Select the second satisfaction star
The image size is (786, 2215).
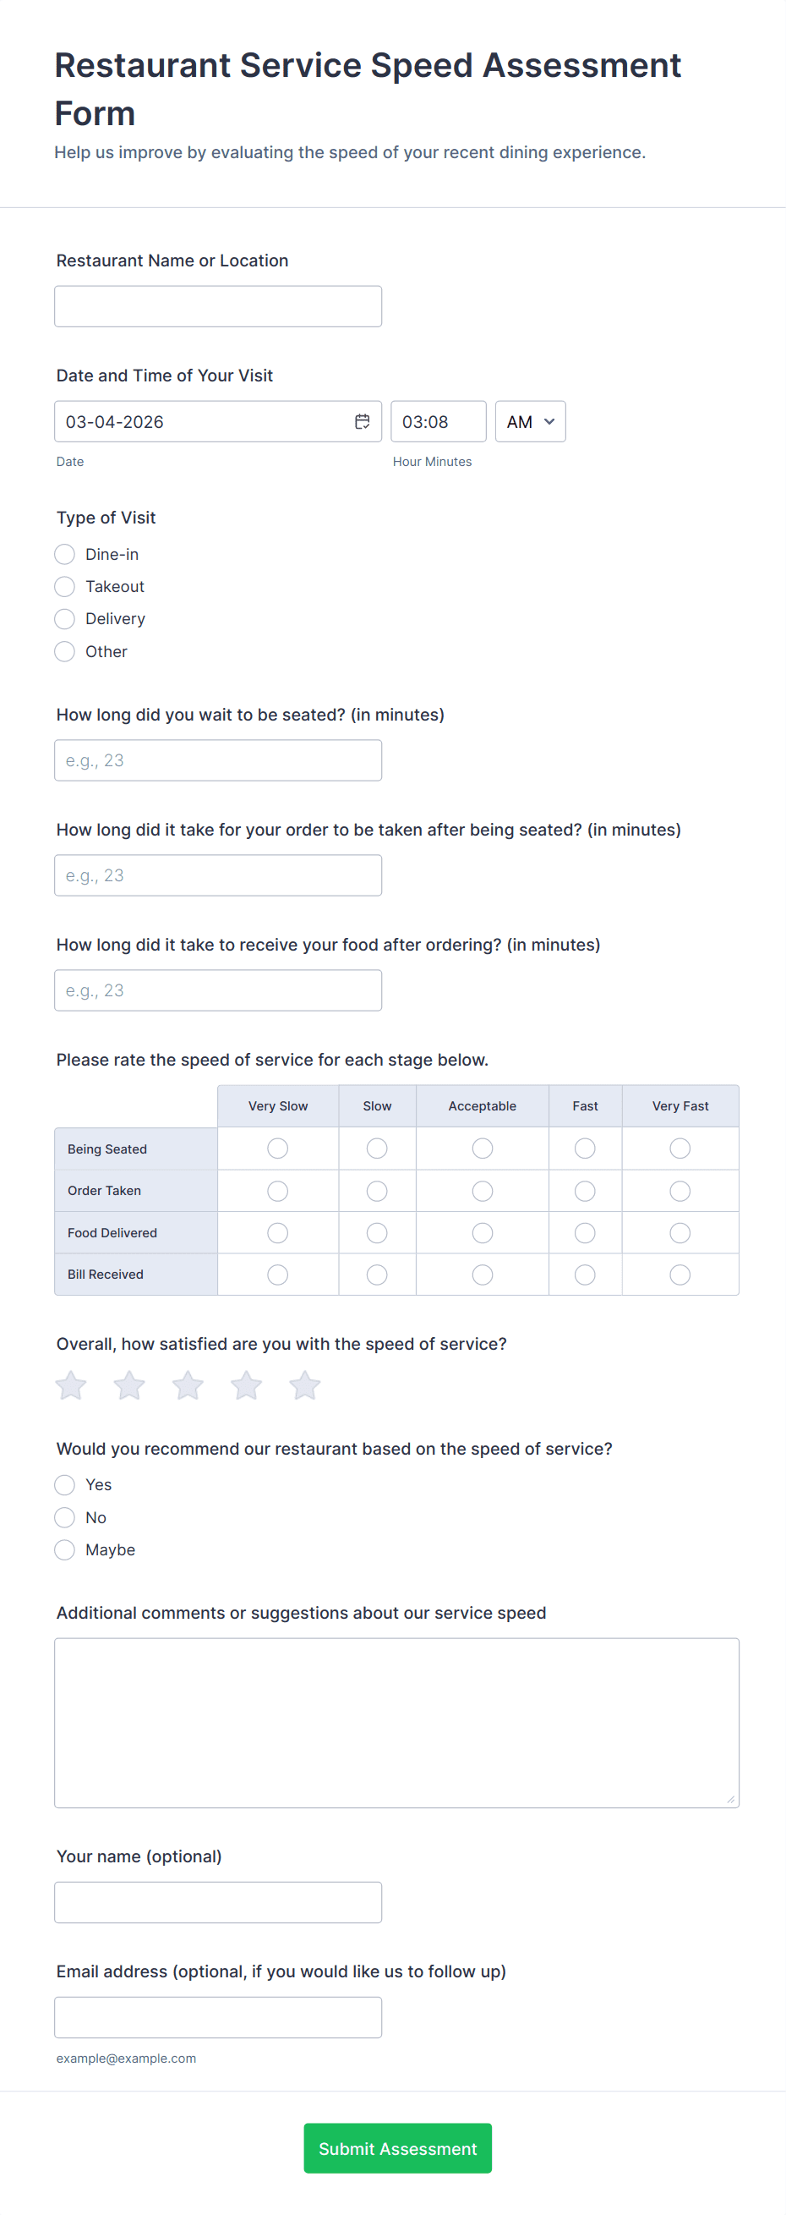point(129,1385)
